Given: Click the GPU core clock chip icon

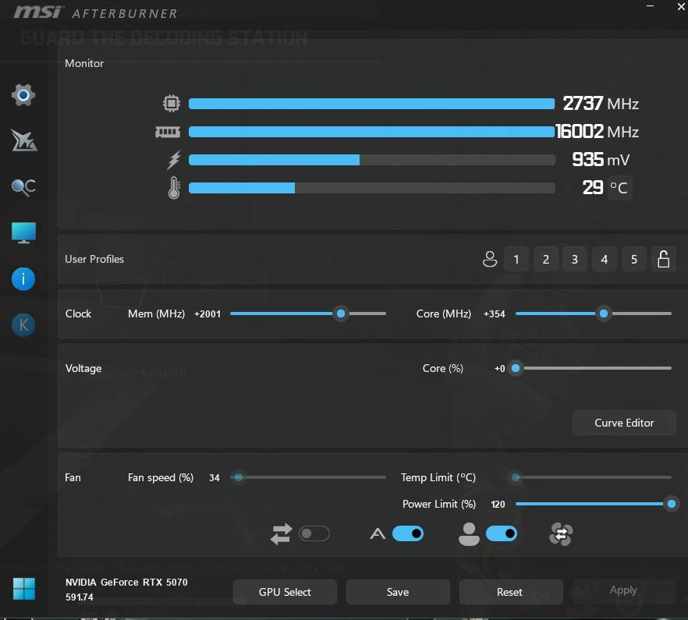Looking at the screenshot, I should coord(171,104).
